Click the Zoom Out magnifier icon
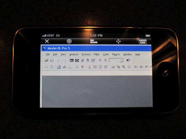 click(105, 61)
